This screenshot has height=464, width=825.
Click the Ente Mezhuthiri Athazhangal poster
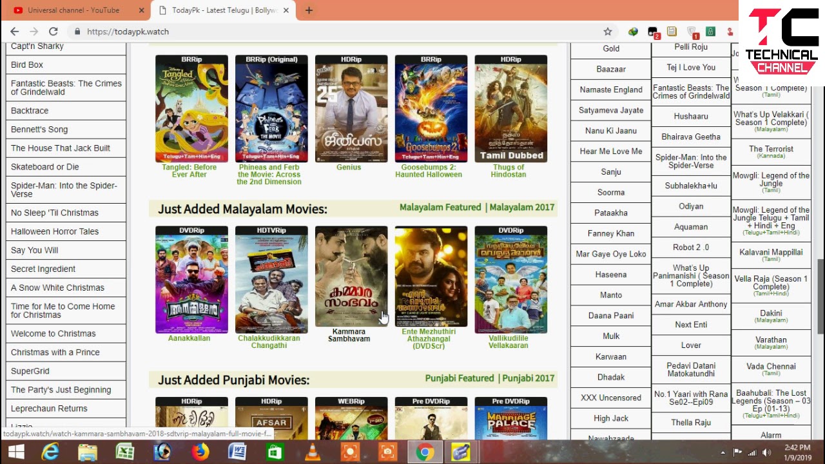pyautogui.click(x=431, y=276)
